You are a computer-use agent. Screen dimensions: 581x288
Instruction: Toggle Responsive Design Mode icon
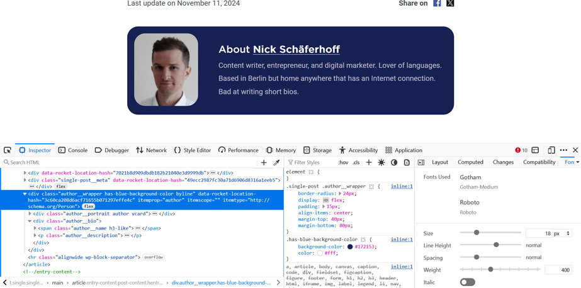(x=551, y=150)
